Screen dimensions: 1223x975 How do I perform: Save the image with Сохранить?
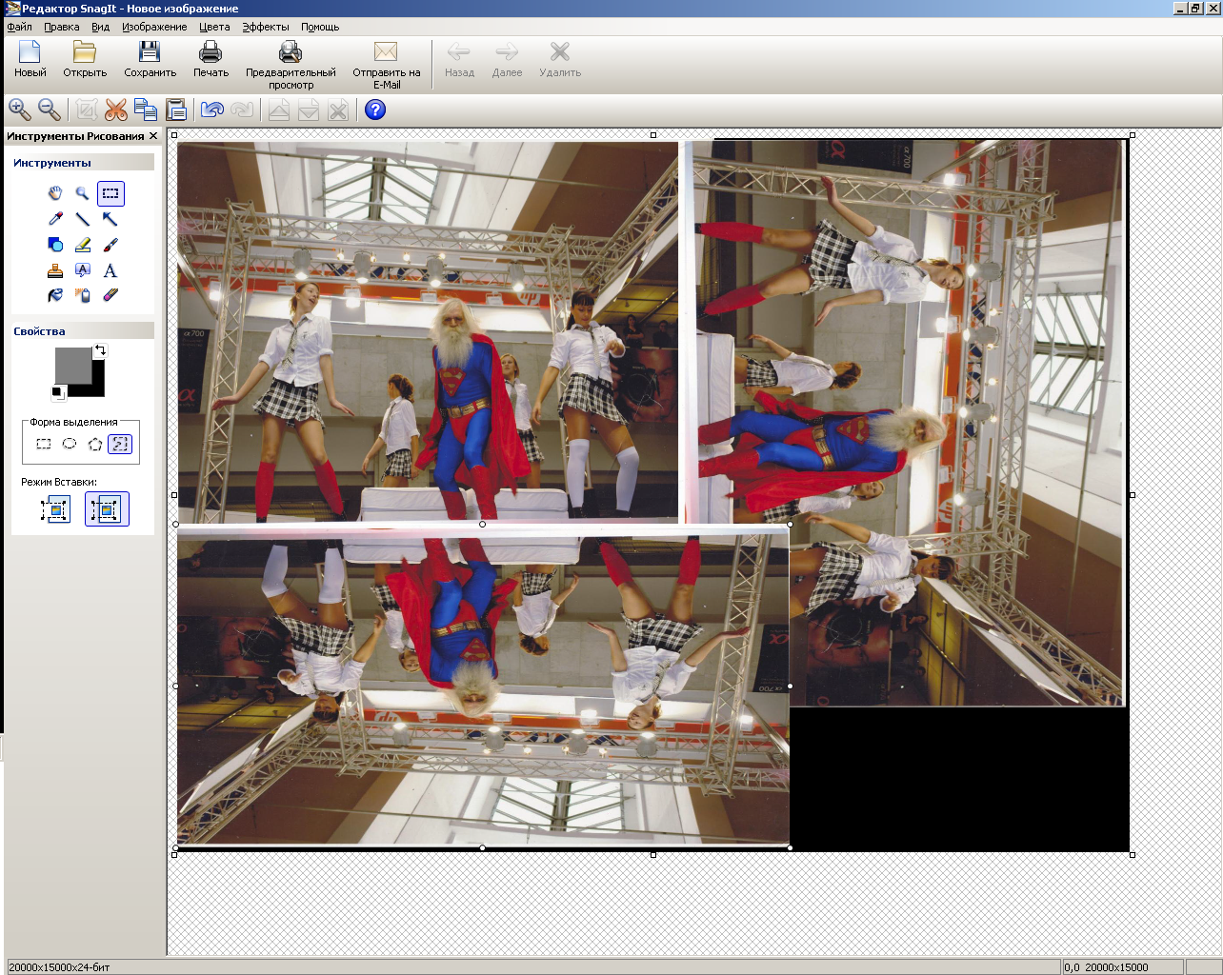click(150, 60)
